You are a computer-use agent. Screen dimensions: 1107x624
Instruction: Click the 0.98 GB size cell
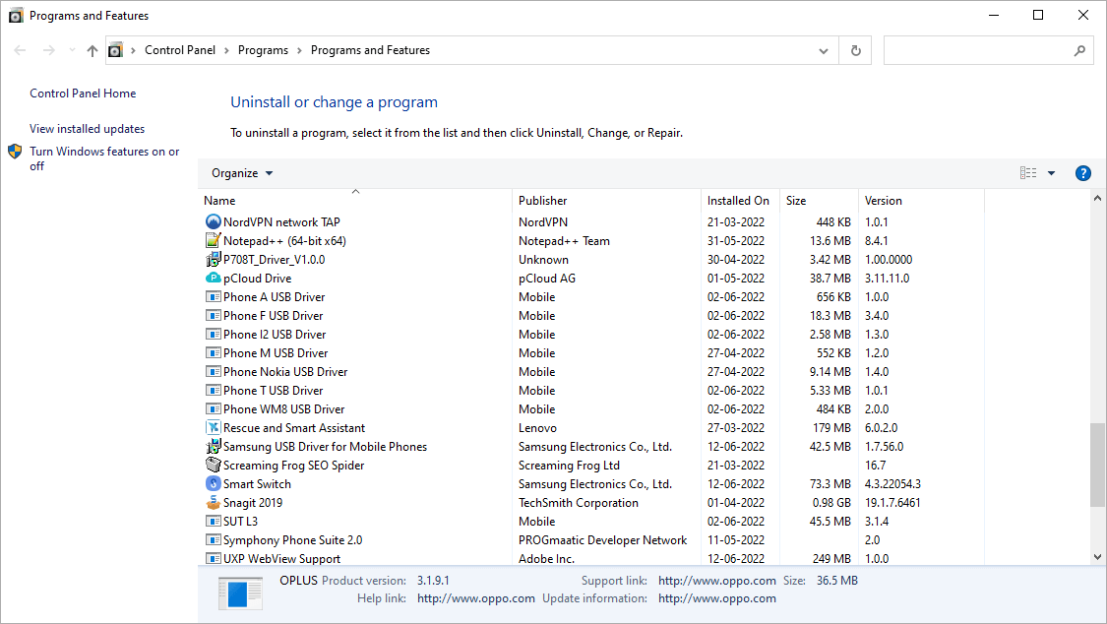(x=831, y=503)
